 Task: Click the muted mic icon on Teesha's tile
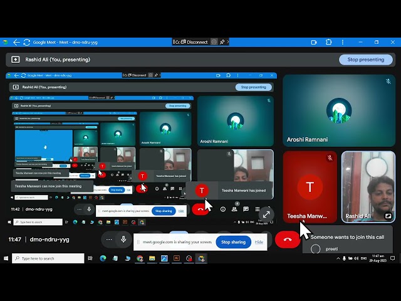point(330,158)
